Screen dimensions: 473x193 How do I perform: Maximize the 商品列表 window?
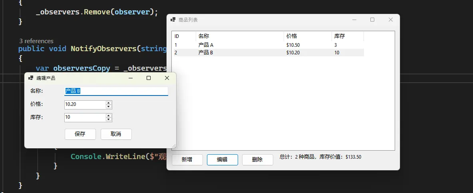pyautogui.click(x=372, y=20)
